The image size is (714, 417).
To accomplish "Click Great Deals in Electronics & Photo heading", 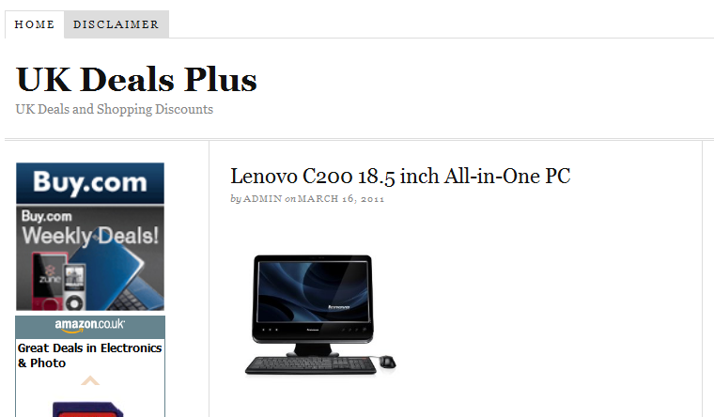I will click(x=89, y=356).
